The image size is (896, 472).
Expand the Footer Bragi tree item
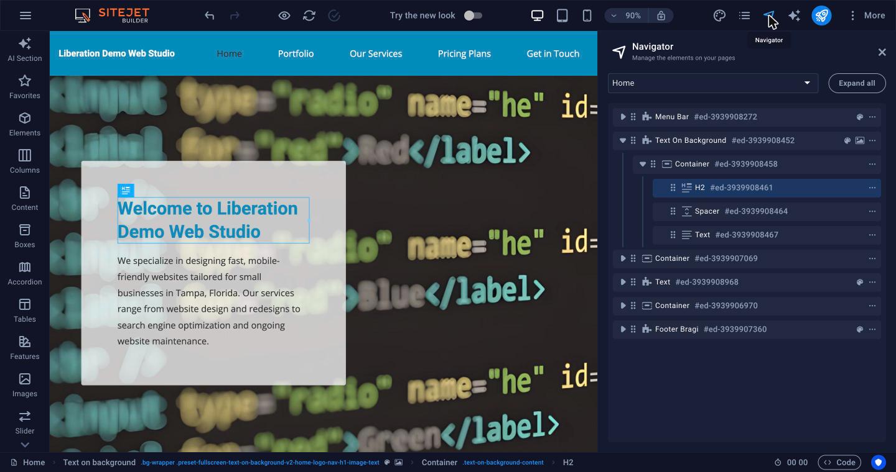pos(623,329)
